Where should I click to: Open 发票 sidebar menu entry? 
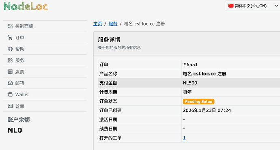[45, 72]
